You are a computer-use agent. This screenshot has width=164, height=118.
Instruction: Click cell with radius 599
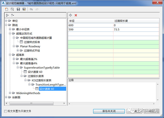91,30
